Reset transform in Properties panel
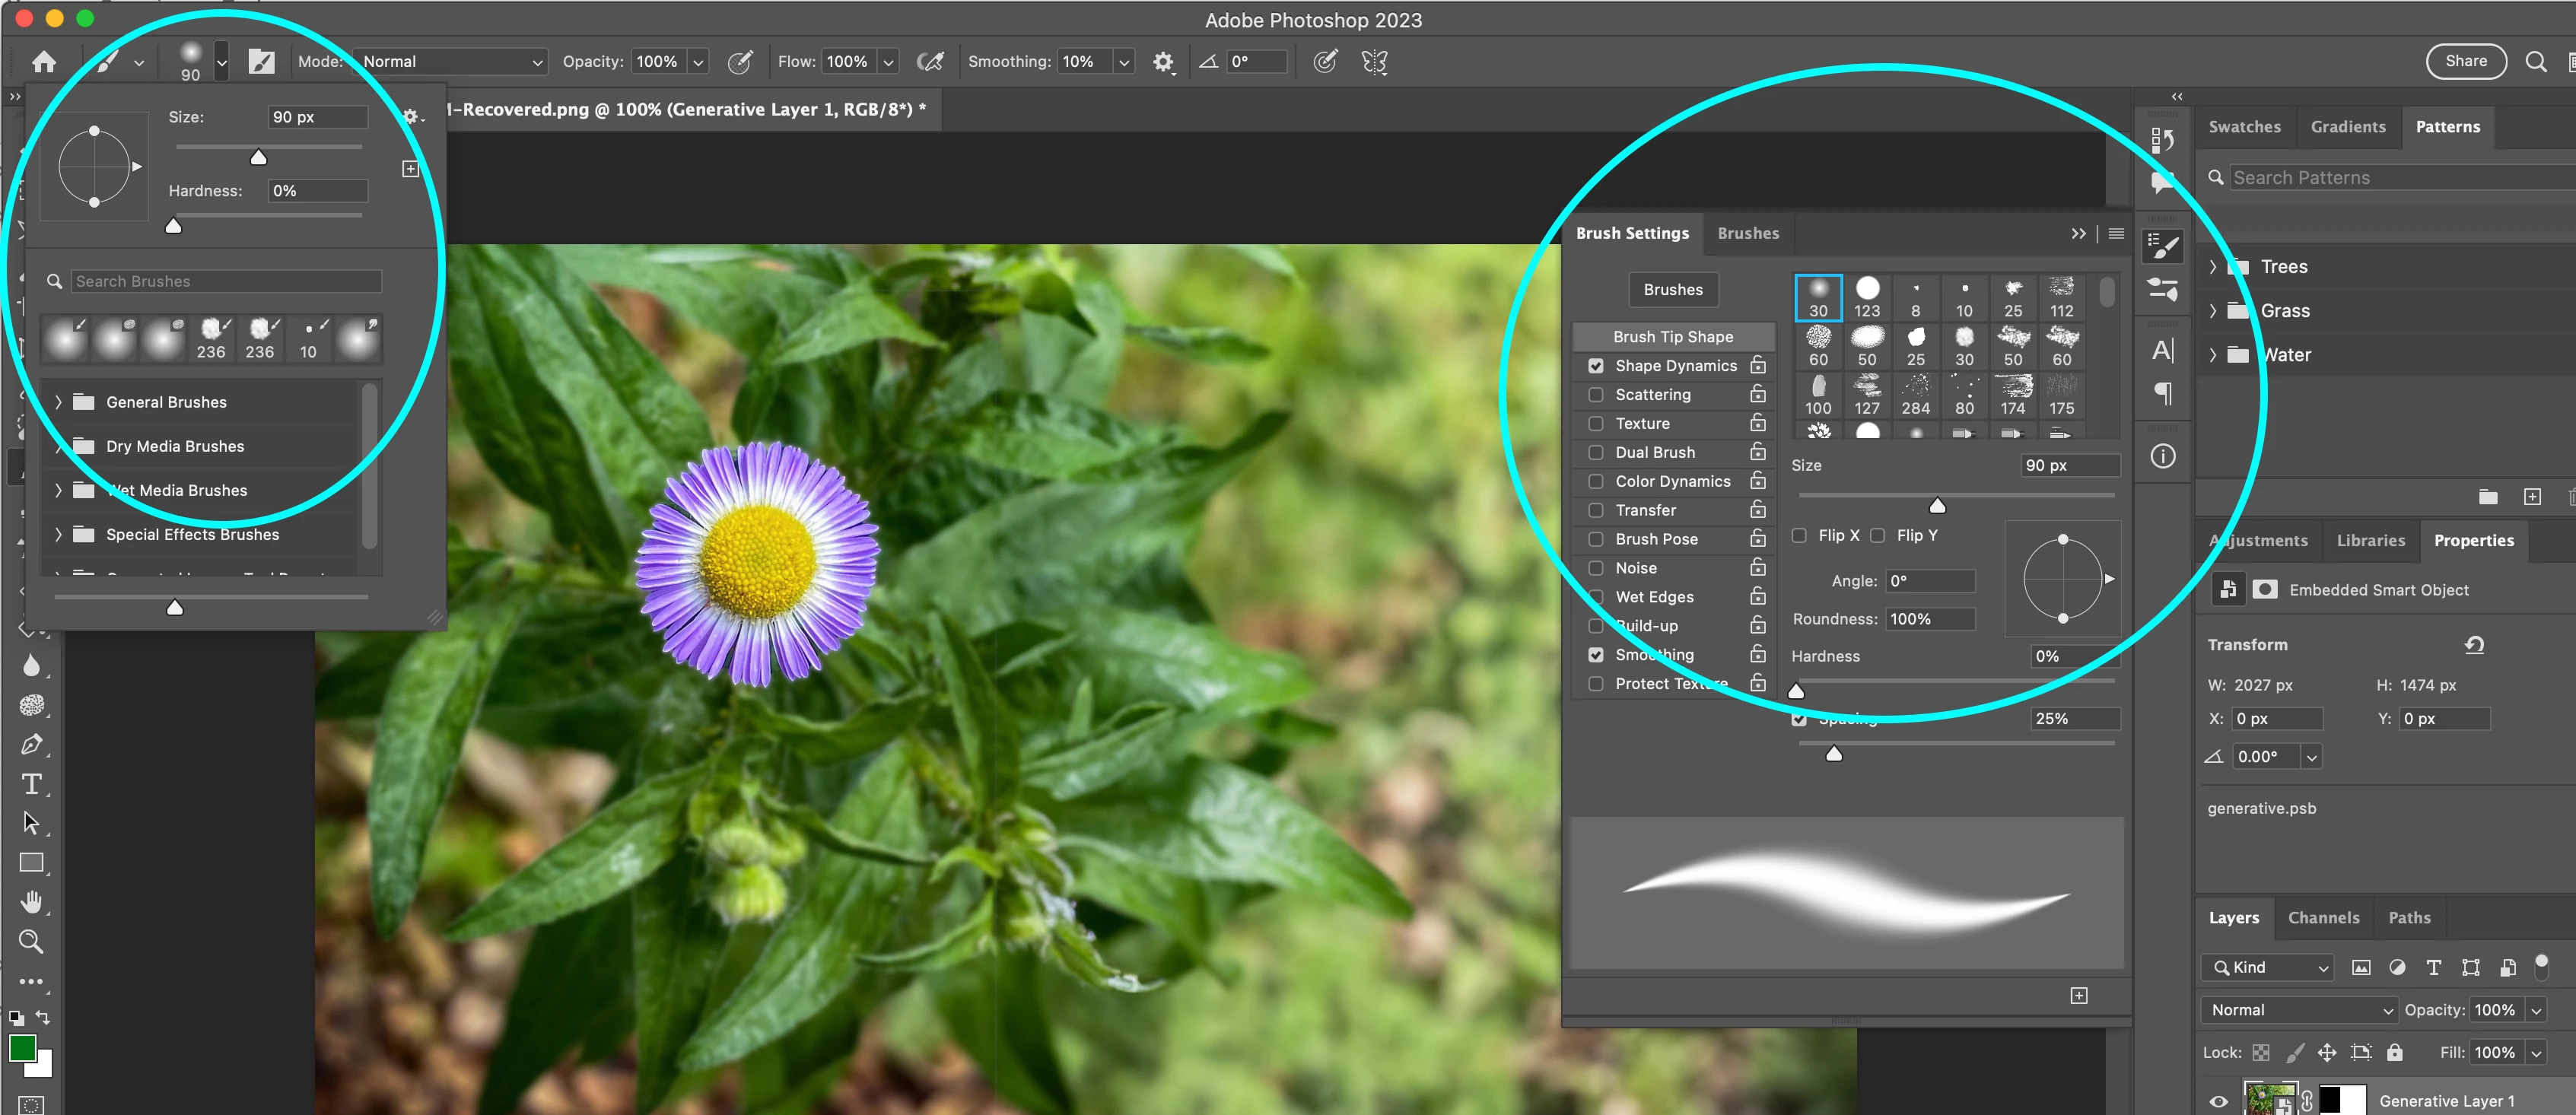 click(x=2474, y=645)
